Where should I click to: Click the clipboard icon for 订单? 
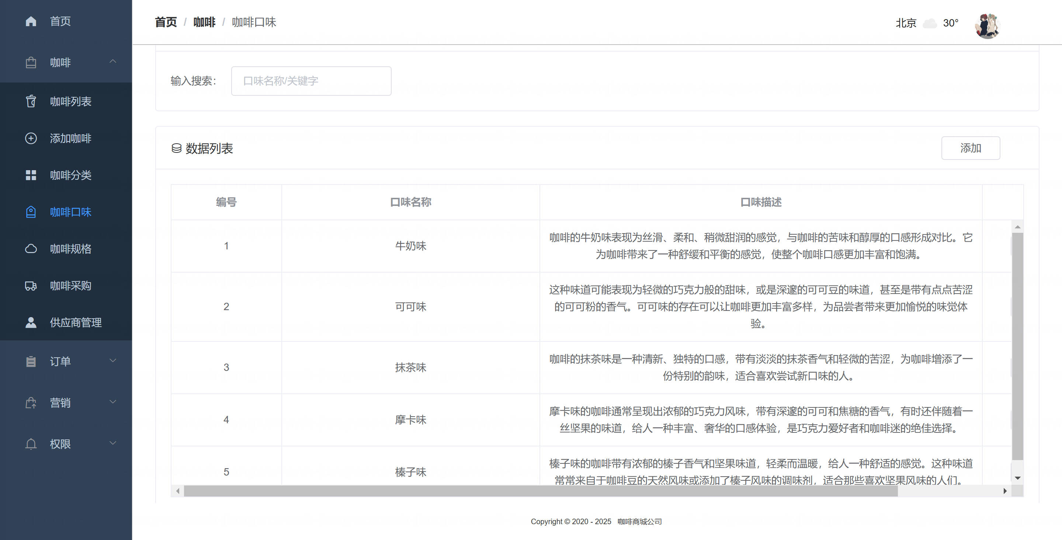31,361
